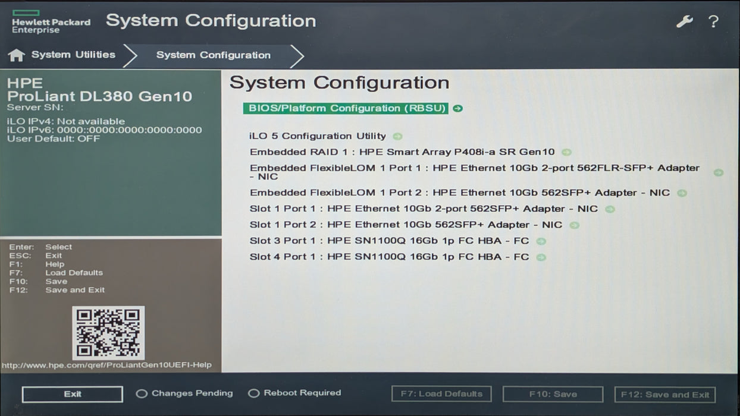The image size is (740, 416).
Task: Click arrow icon beside Embedded RAID 1 entry
Action: coord(566,152)
